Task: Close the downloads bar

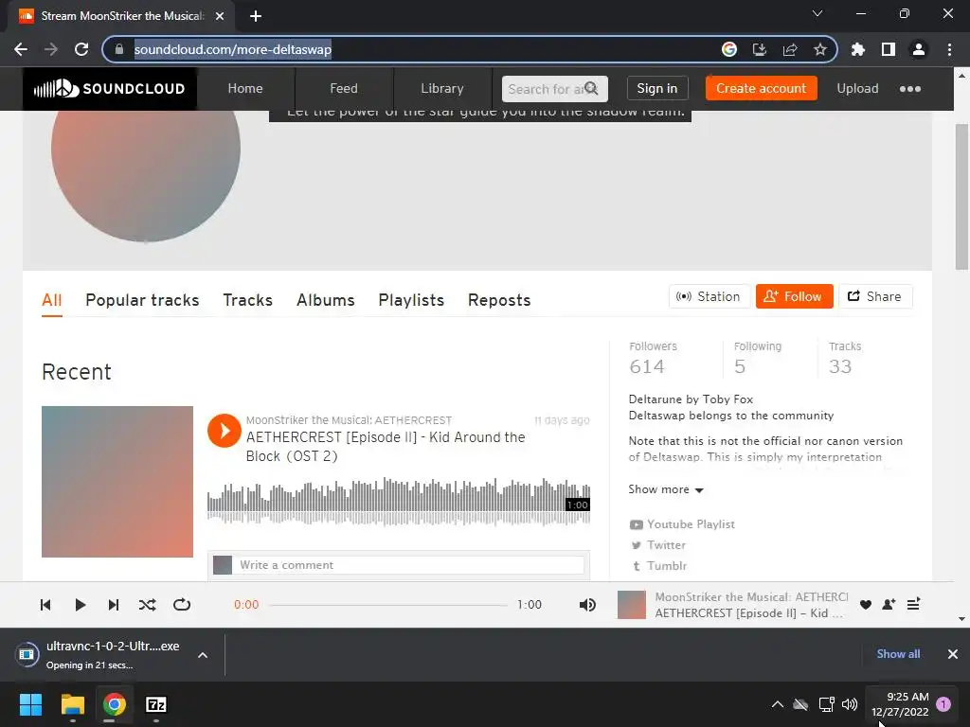Action: click(953, 654)
